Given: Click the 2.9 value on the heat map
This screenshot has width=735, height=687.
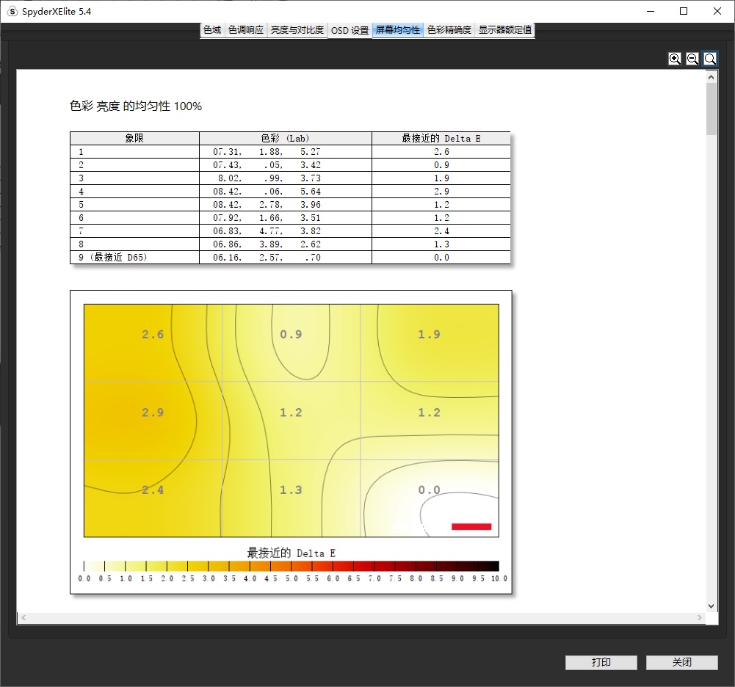Looking at the screenshot, I should click(153, 412).
